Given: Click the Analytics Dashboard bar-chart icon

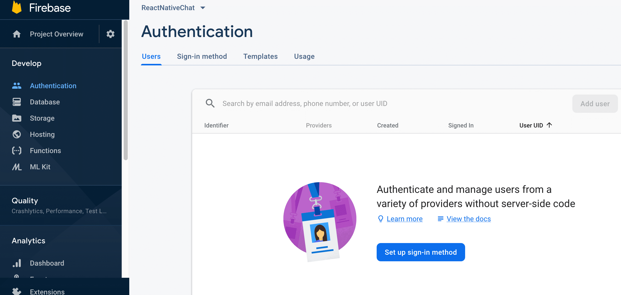Looking at the screenshot, I should coord(17,263).
